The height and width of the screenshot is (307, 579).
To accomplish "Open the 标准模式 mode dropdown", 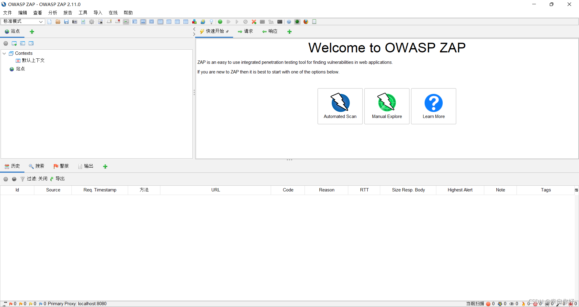I will [x=23, y=21].
